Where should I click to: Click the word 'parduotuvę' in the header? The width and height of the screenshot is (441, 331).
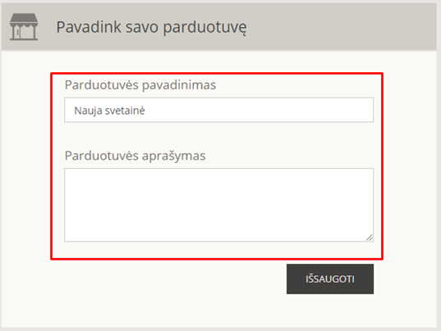point(205,28)
